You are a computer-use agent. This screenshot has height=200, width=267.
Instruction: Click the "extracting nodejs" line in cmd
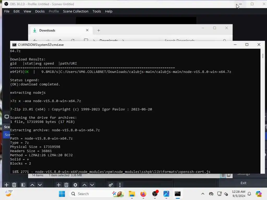click(x=28, y=92)
